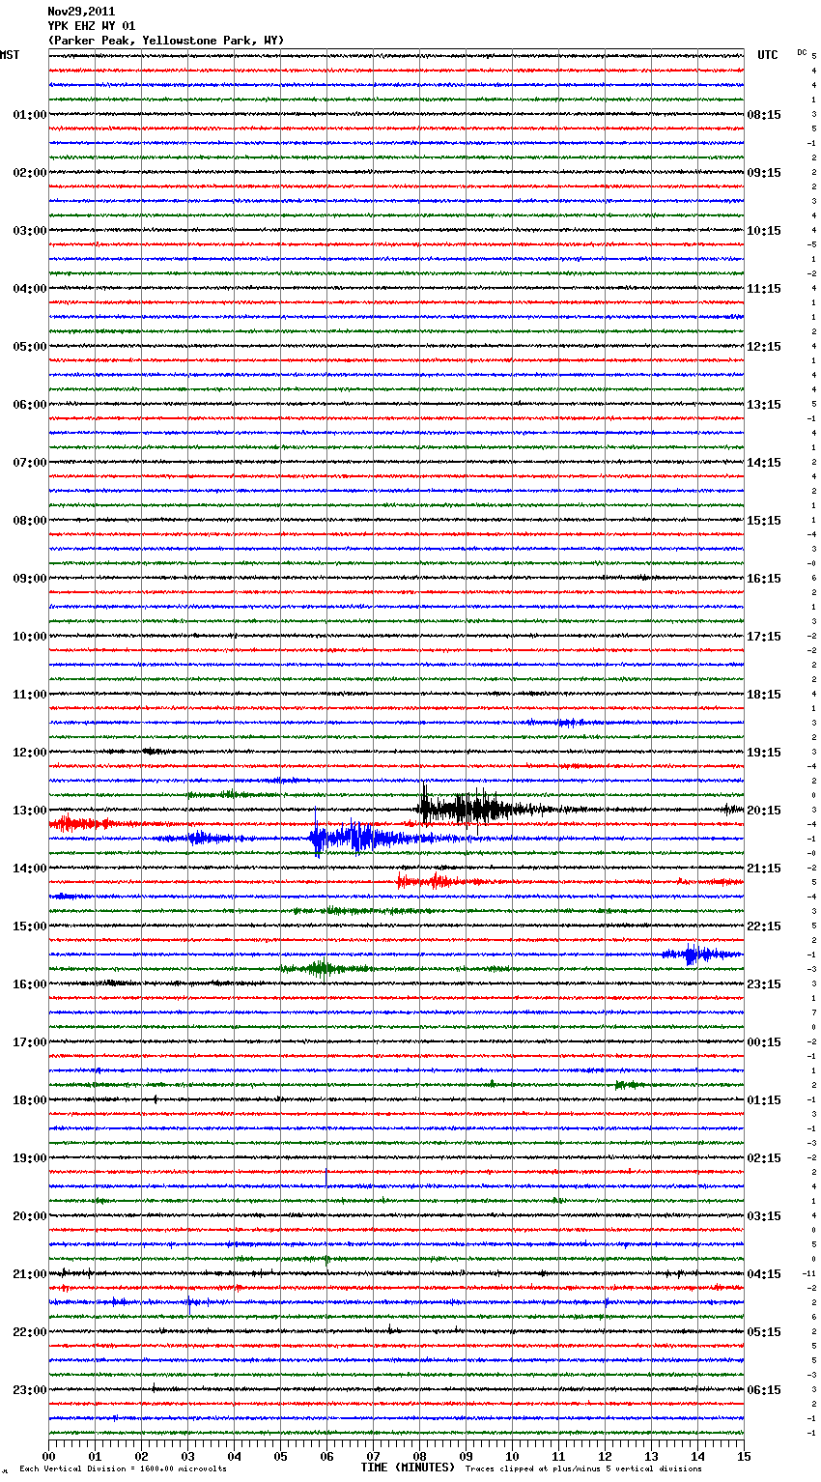Click the "MST" time zone label
The height and width of the screenshot is (1482, 821).
coord(10,55)
